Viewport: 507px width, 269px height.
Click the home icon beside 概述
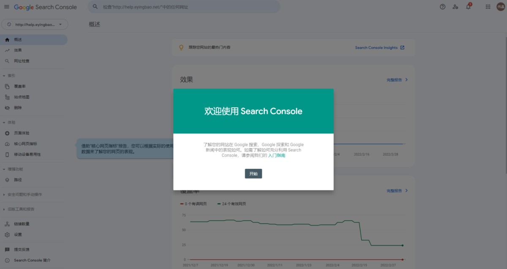[7, 40]
